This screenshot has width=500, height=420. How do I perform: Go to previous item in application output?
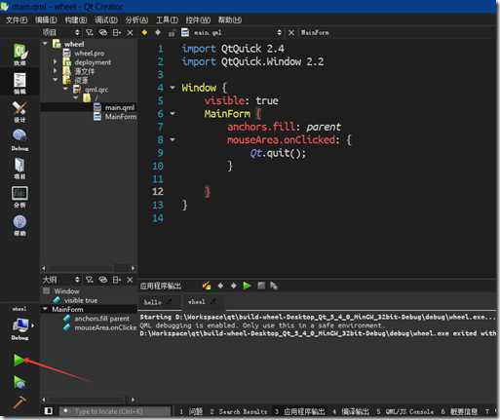pos(220,286)
